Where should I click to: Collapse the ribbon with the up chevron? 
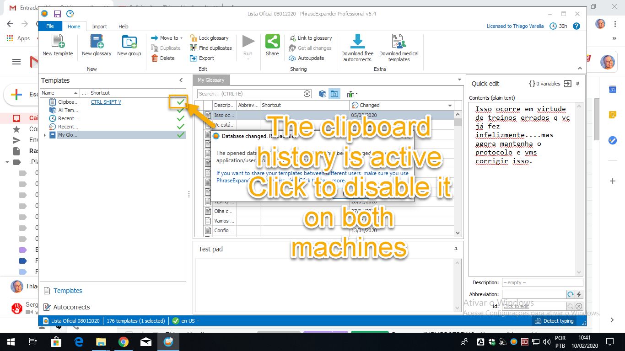580,69
